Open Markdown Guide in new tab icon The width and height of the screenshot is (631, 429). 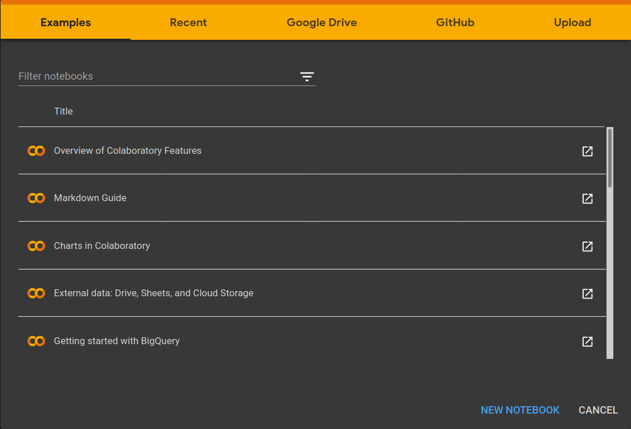pyautogui.click(x=587, y=199)
